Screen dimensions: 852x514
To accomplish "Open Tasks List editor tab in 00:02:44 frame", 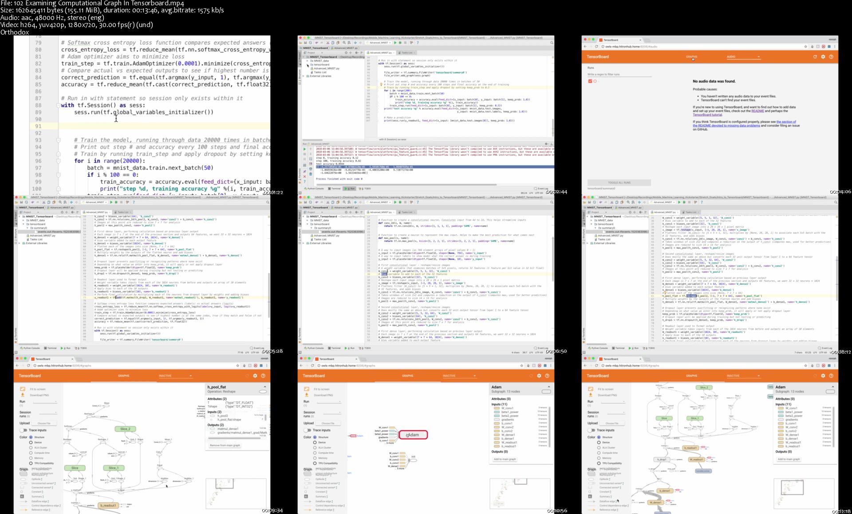I will click(406, 52).
